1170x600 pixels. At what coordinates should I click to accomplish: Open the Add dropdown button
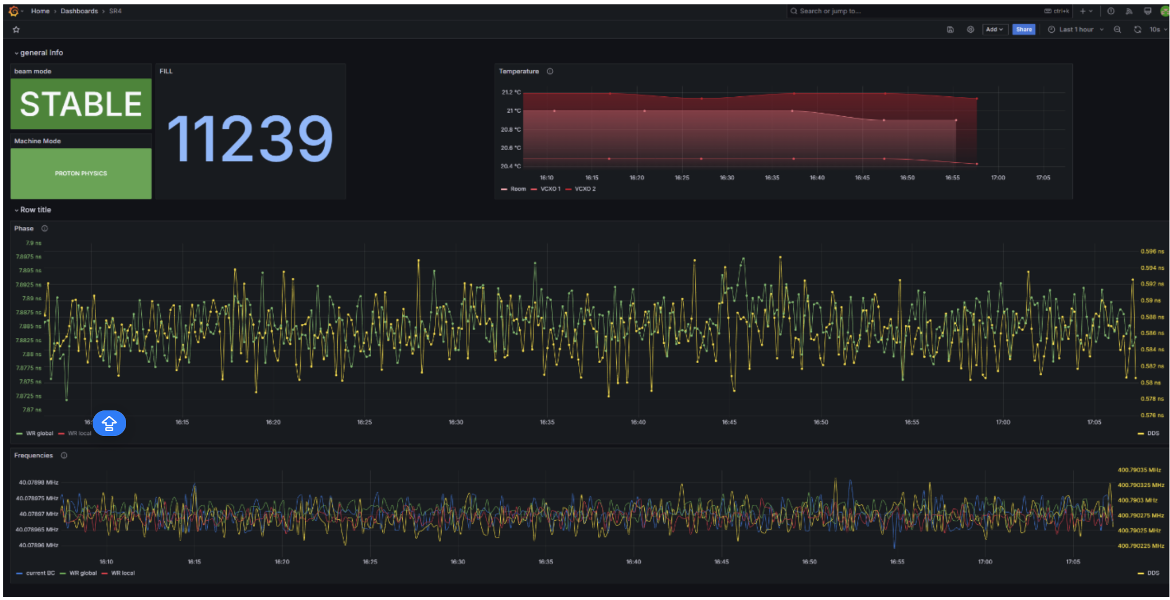pos(994,30)
